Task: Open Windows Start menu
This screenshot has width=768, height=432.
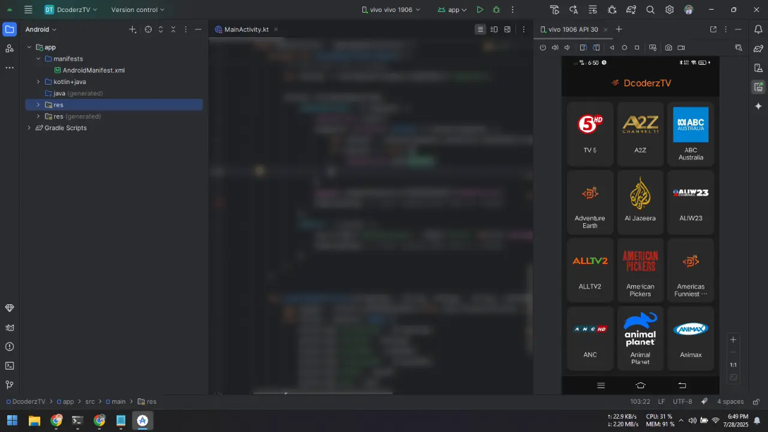Action: (12, 421)
